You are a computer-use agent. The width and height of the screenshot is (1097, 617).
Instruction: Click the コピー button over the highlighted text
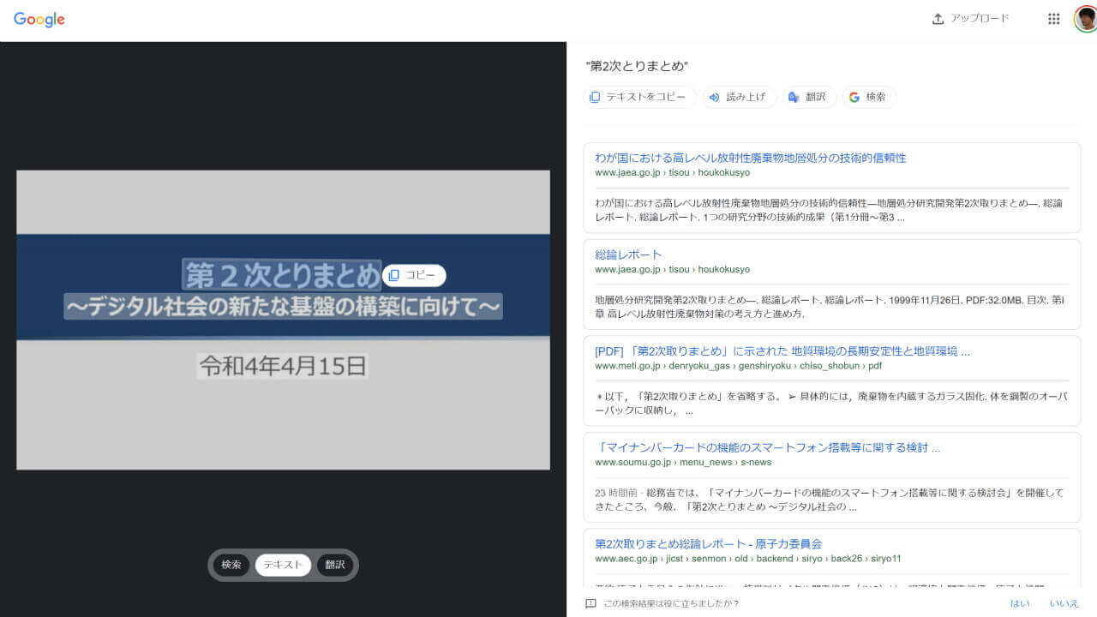pos(413,275)
